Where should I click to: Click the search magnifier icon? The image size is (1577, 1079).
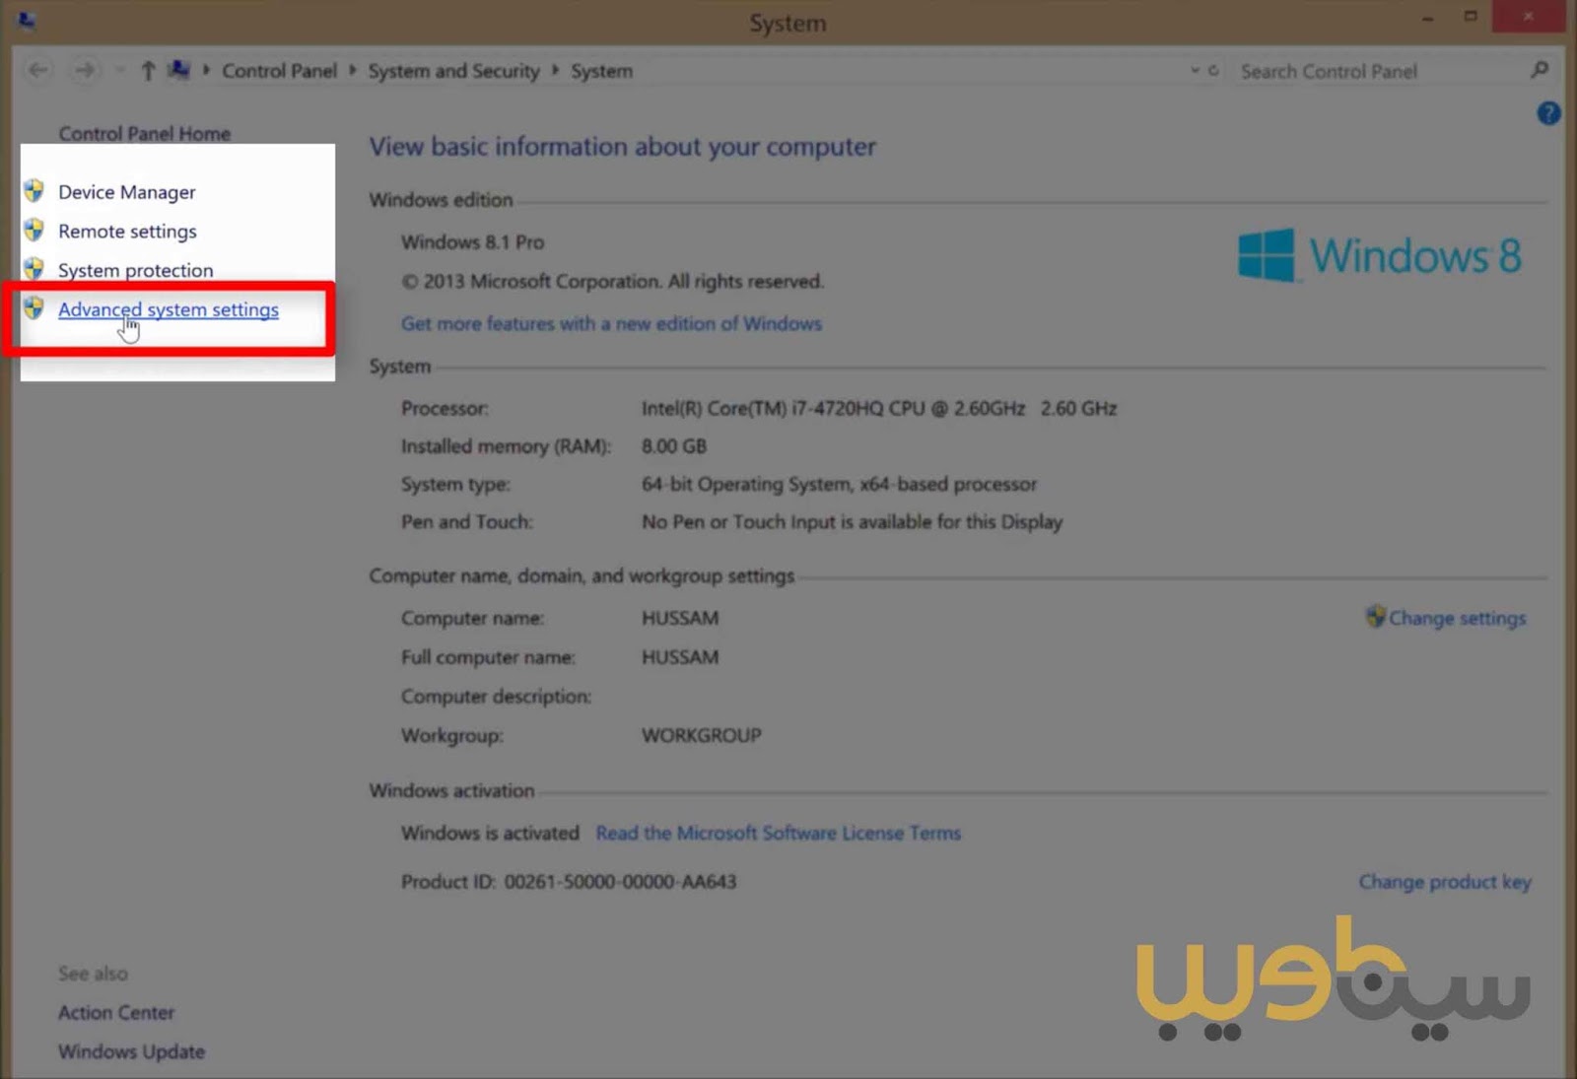(1540, 70)
